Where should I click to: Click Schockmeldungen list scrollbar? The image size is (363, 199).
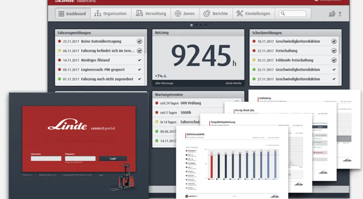[340, 45]
